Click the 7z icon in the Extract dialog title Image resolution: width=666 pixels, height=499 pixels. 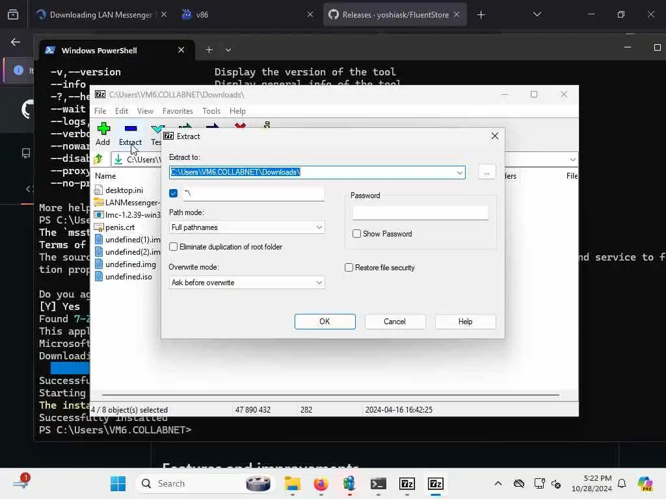click(x=168, y=136)
